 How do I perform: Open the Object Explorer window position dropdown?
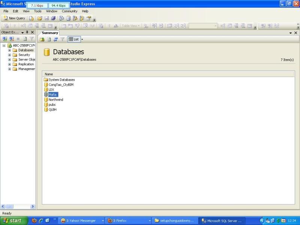tap(22, 33)
